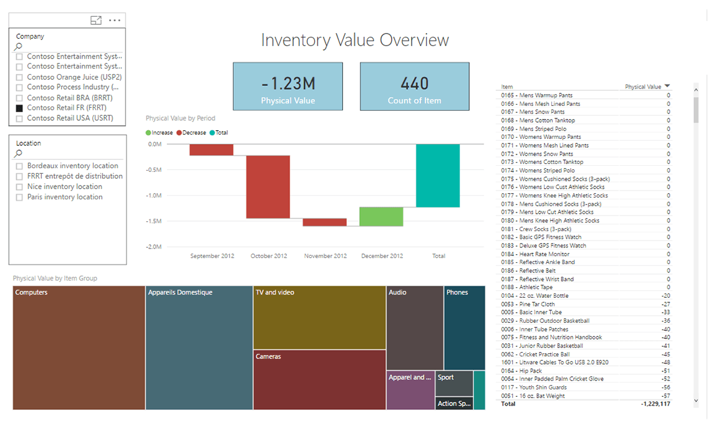Click the item table scrollbar thumb
Viewport: 711px width, 428px height.
696,109
